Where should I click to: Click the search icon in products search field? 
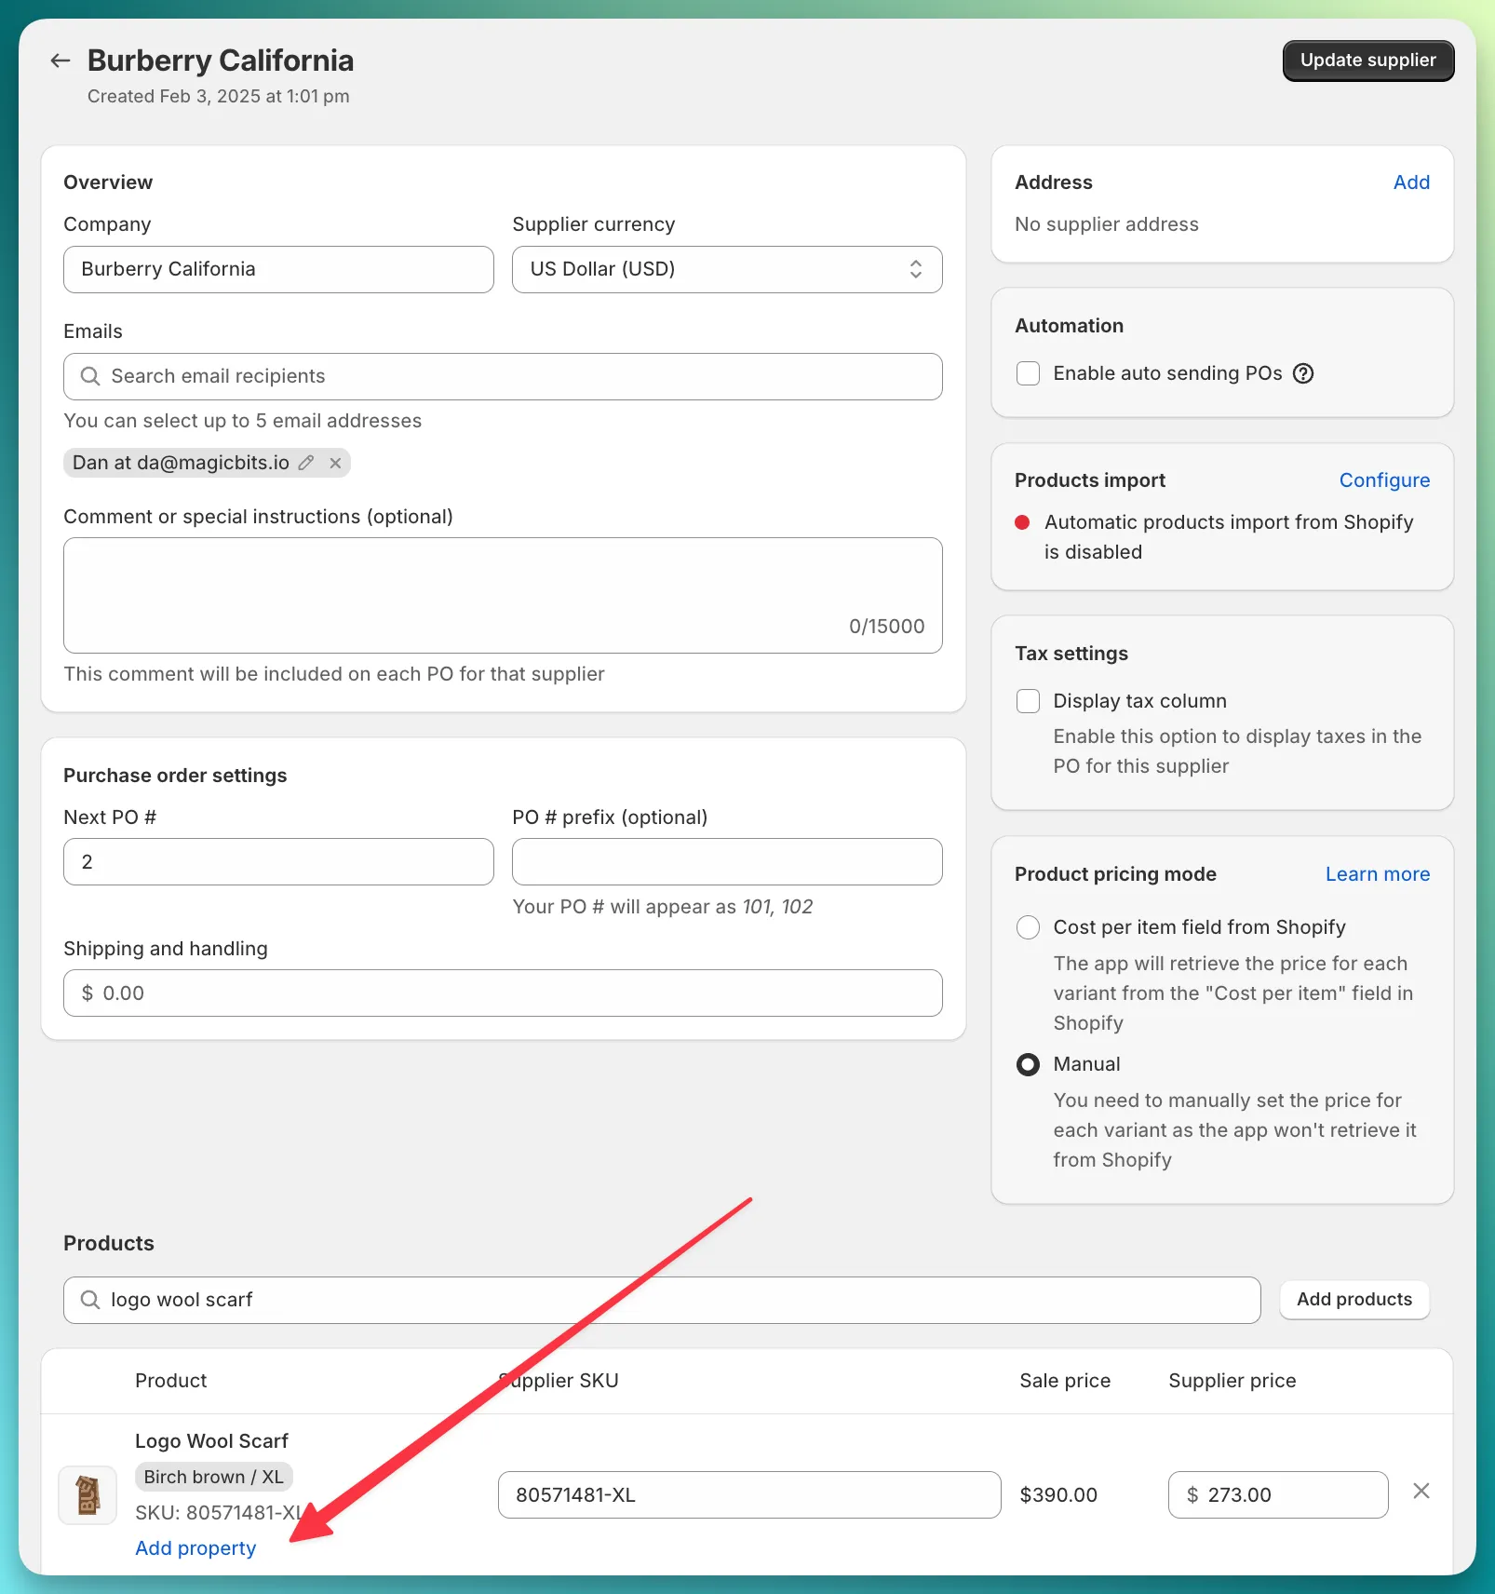pos(90,1300)
